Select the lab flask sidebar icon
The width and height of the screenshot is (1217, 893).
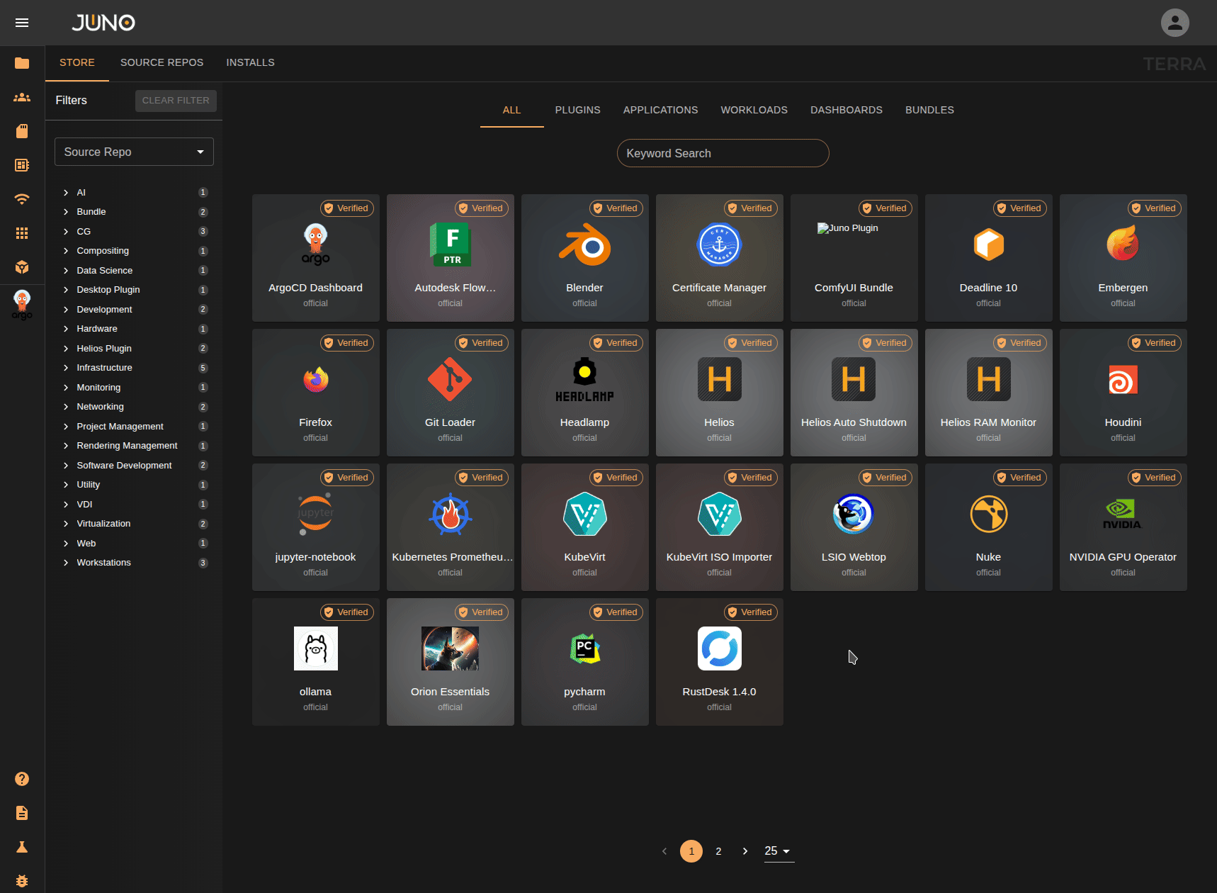22,846
